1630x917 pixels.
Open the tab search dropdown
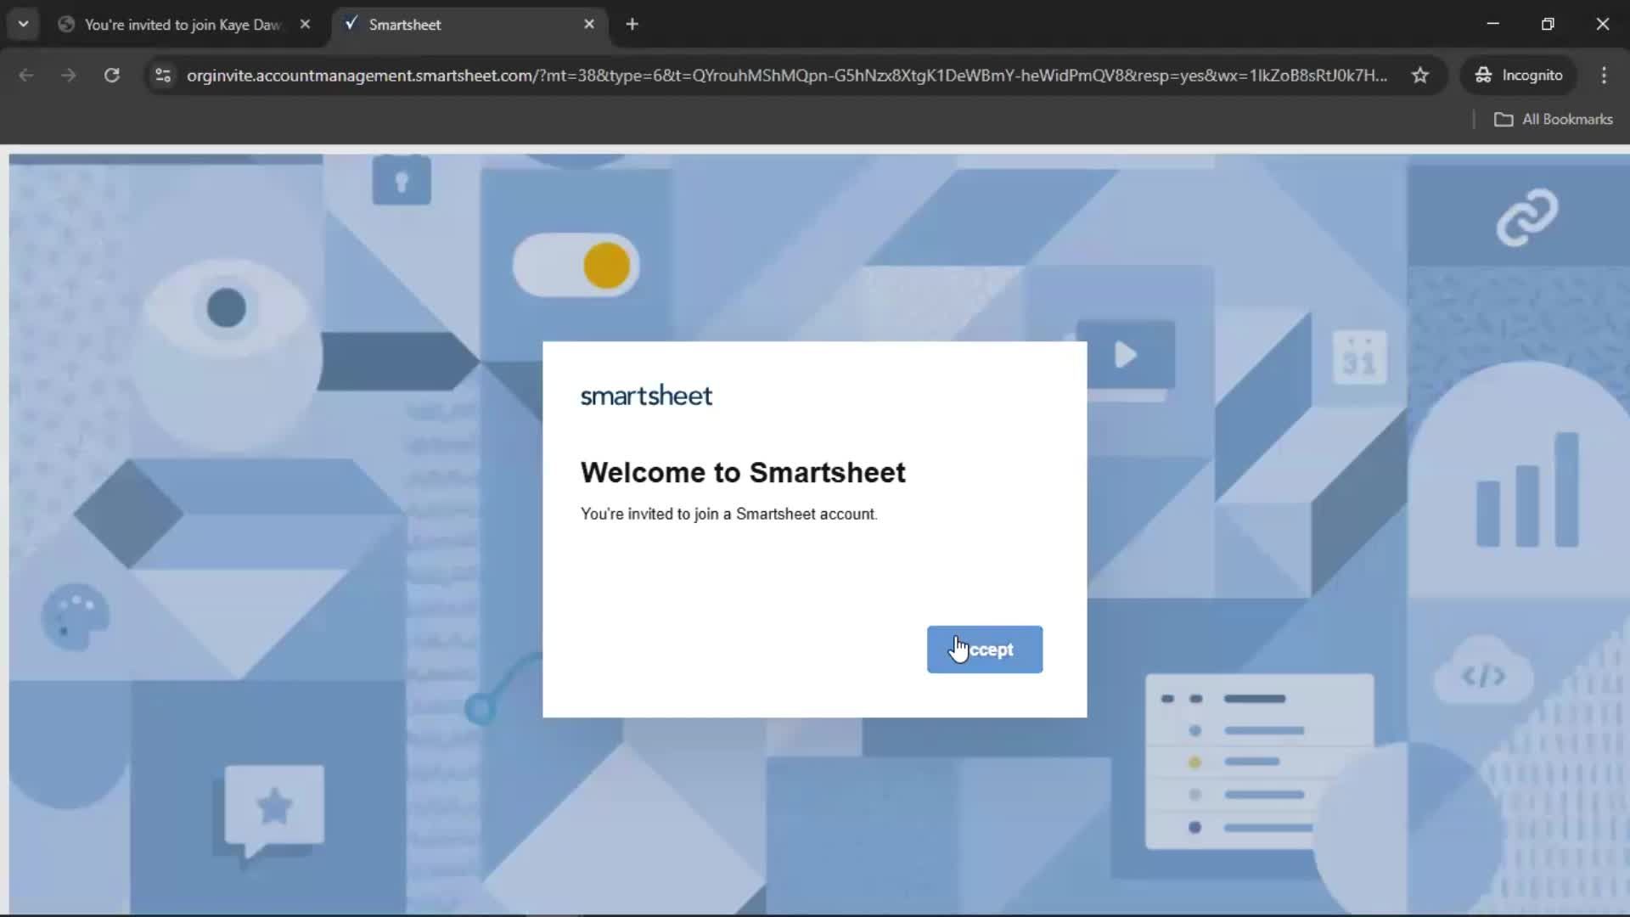[x=23, y=24]
